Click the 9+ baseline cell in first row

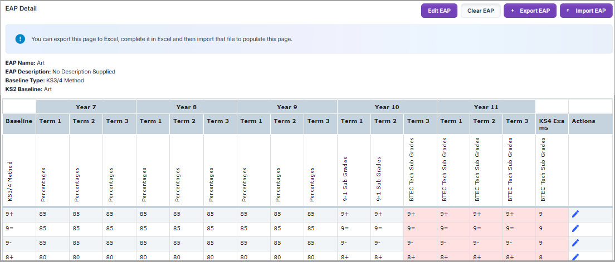tap(19, 214)
